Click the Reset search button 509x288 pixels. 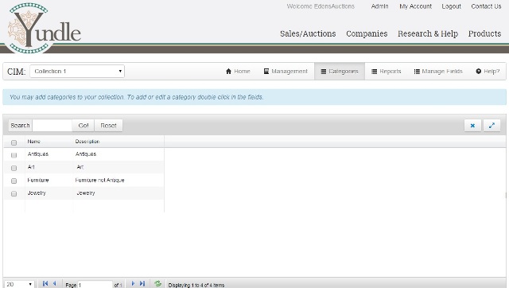tap(108, 126)
